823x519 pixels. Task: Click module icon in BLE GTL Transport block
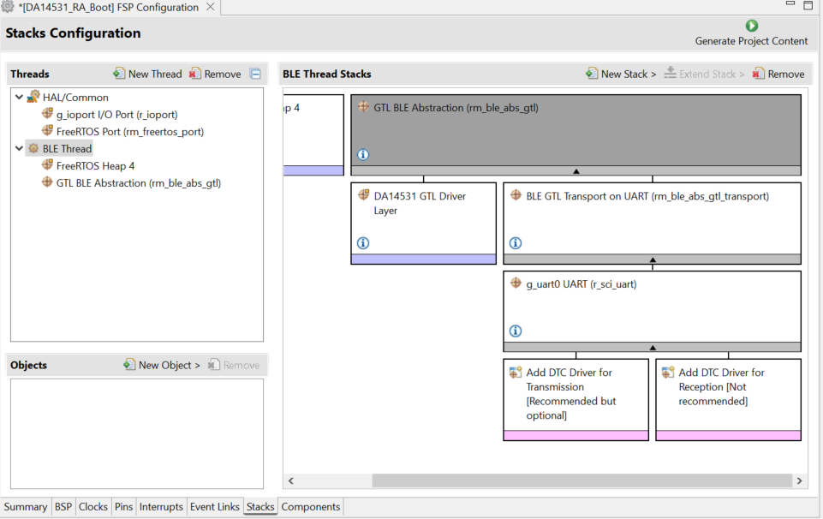point(516,195)
